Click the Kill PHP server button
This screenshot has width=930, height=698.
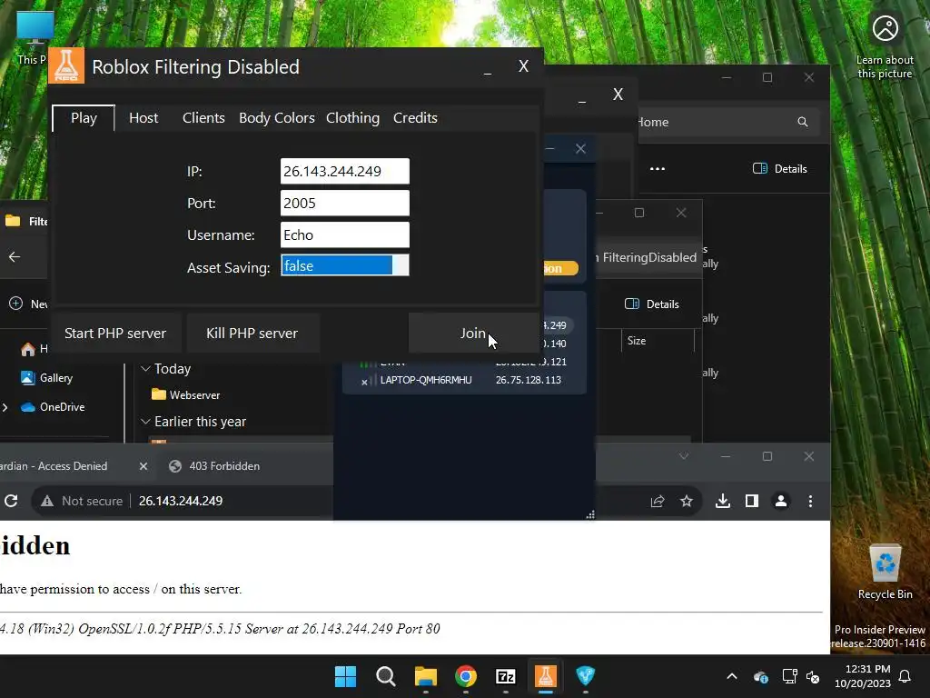(x=252, y=333)
